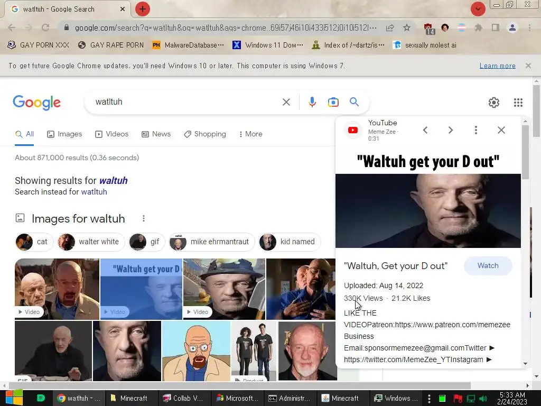Show hidden tray icons on taskbar

[x=429, y=399]
